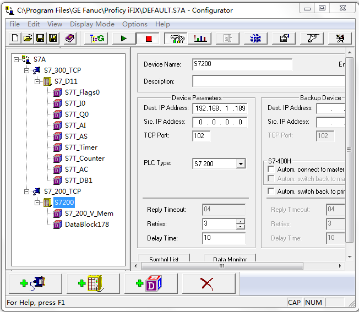The image size is (359, 312).
Task: Open the Display Mode menu
Action: coord(92,24)
